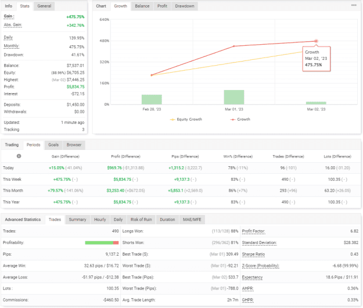
Task: Switch chart to Balance tab
Action: [142, 6]
